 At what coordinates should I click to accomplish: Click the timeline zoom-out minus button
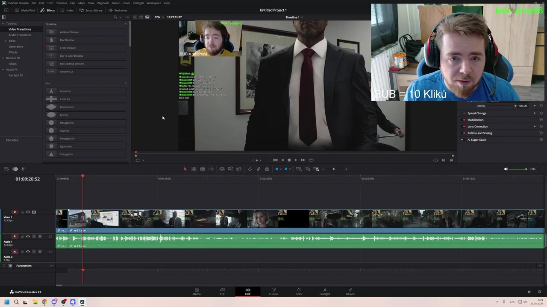point(323,169)
